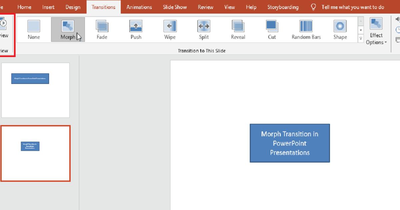
Task: Select the Morph transition
Action: point(68,29)
